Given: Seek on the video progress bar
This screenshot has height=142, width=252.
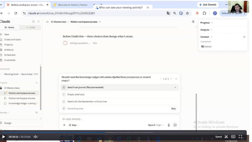Looking at the screenshot, I should point(123,133).
